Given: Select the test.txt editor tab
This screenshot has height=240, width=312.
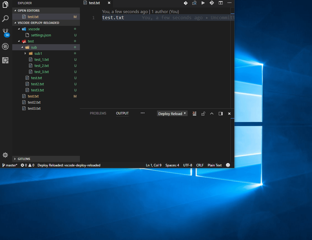Looking at the screenshot, I should click(94, 3).
